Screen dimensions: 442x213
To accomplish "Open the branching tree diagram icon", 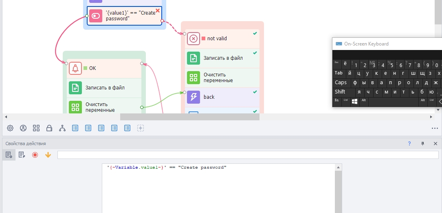I will pos(62,128).
